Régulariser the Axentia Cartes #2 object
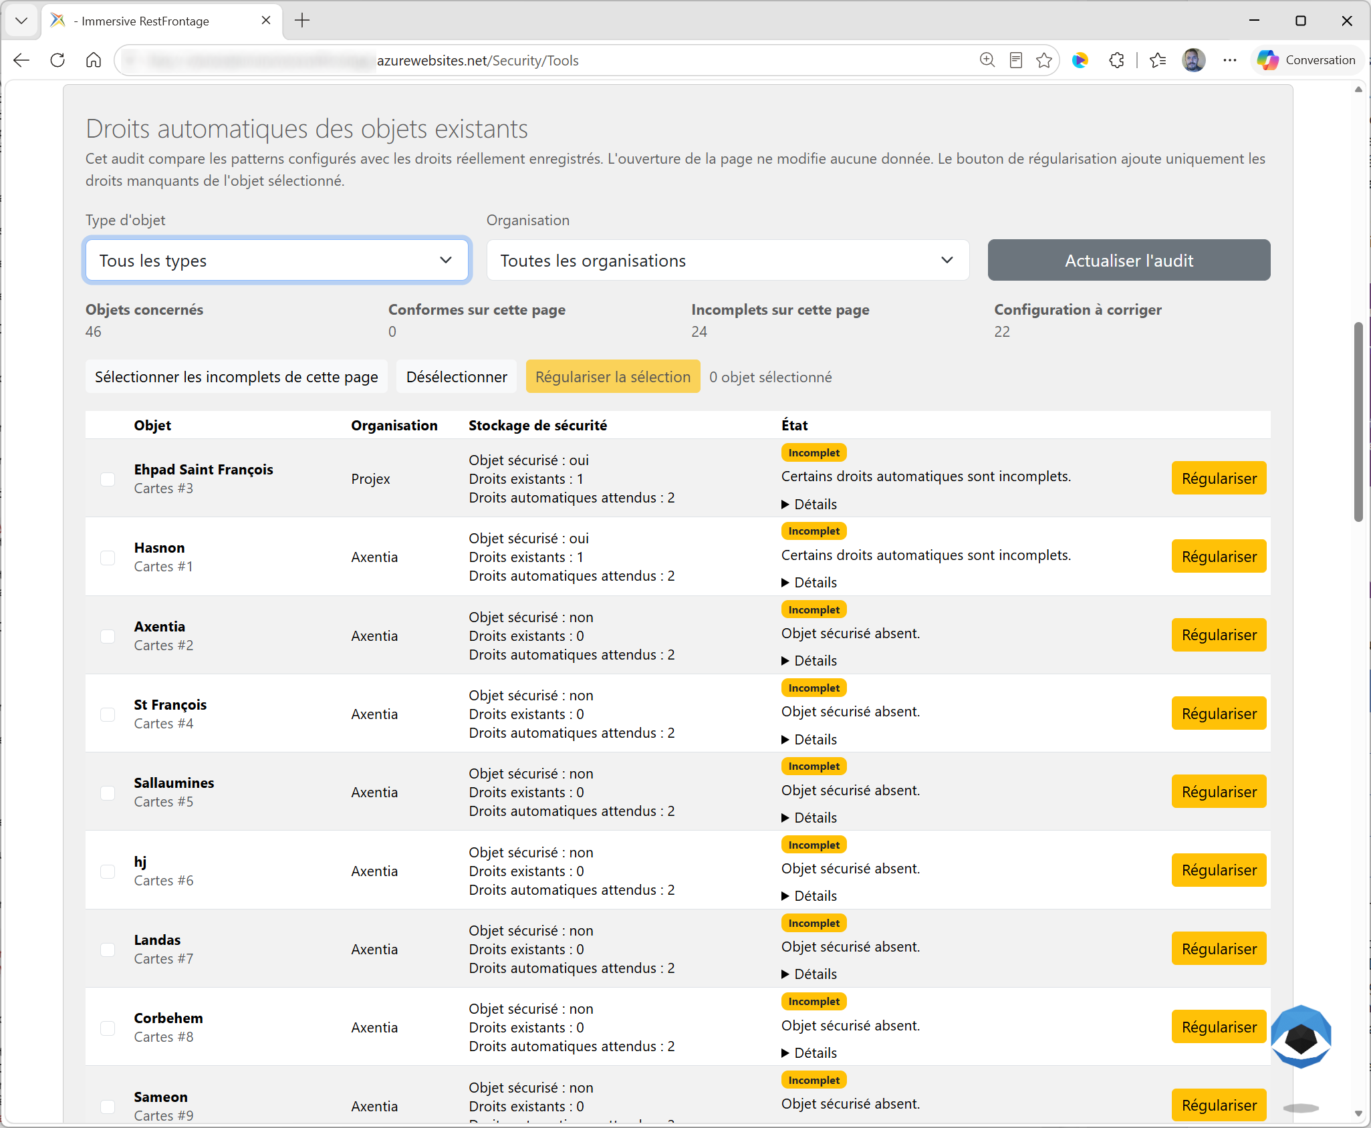1371x1128 pixels. pyautogui.click(x=1219, y=635)
